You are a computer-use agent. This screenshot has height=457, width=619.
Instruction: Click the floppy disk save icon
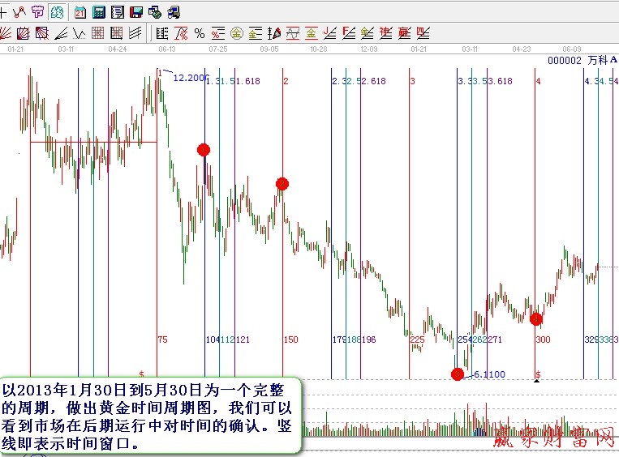click(x=135, y=12)
